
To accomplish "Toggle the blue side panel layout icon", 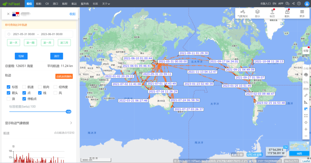I will pyautogui.click(x=306, y=109).
